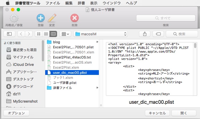This screenshot has height=119, width=200.
Task: Open the 辞書 menu
Action: pyautogui.click(x=81, y=3)
